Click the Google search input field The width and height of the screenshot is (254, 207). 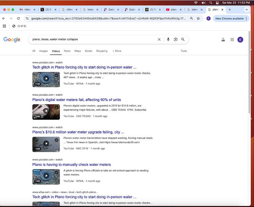pyautogui.click(x=93, y=39)
